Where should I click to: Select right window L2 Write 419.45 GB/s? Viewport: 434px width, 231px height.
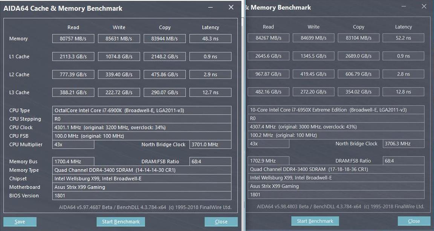(313, 74)
